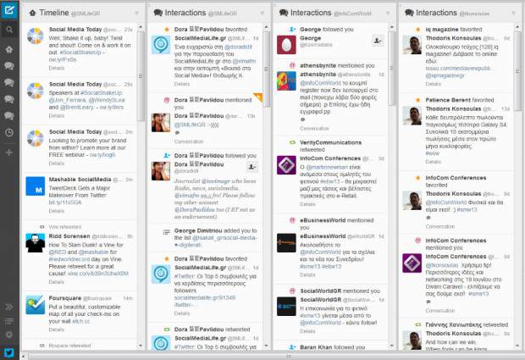Expand sidebar with double-chevron icon
Image resolution: width=525 pixels, height=360 pixels.
coord(9,307)
